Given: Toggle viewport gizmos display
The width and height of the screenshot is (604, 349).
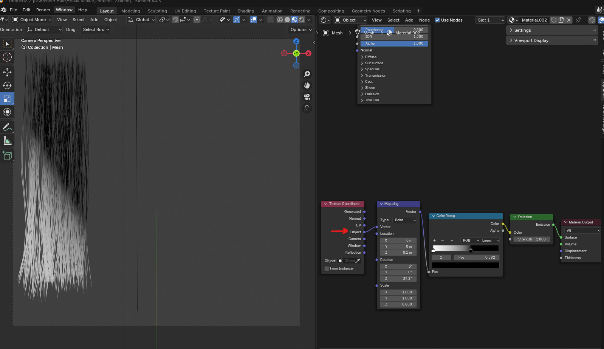Looking at the screenshot, I should [x=236, y=20].
